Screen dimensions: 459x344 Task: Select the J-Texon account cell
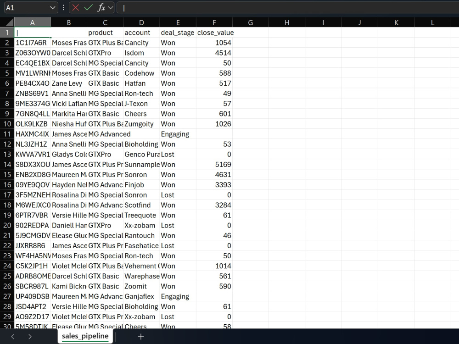[141, 104]
